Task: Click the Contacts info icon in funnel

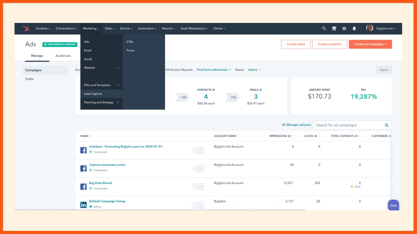Action: click(214, 90)
